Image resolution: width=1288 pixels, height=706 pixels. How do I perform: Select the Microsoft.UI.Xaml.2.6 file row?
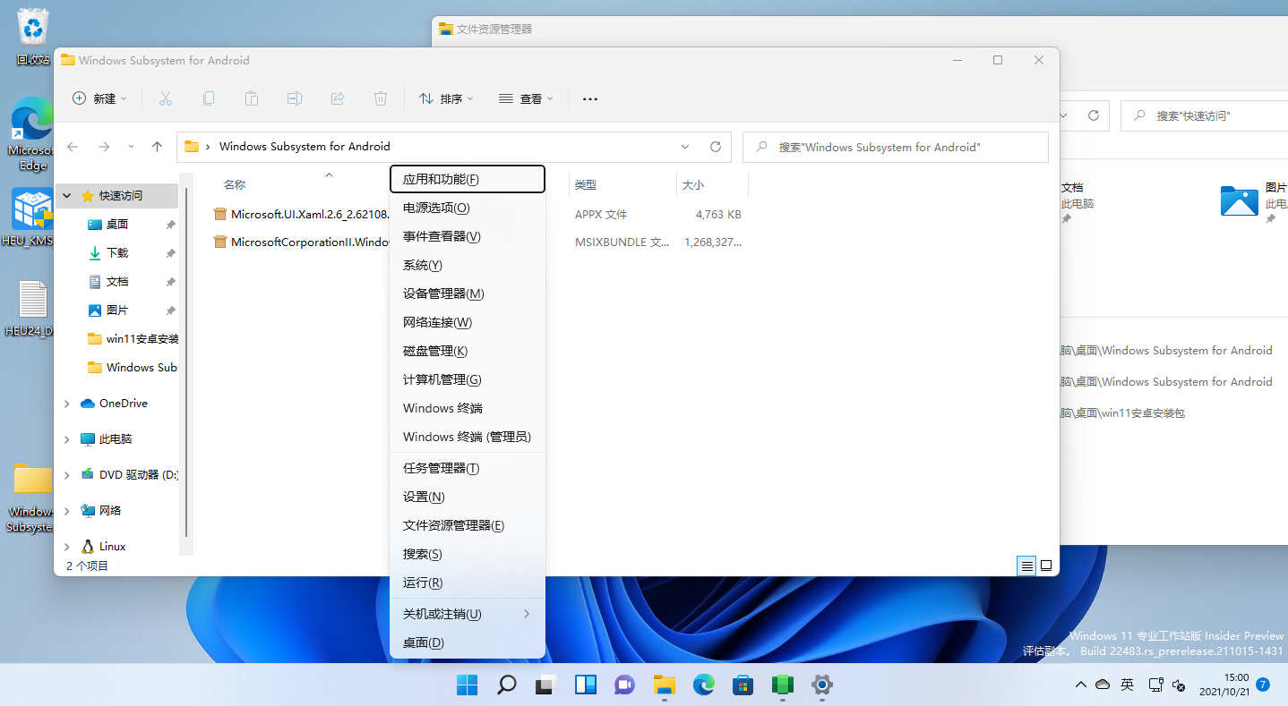tap(480, 215)
